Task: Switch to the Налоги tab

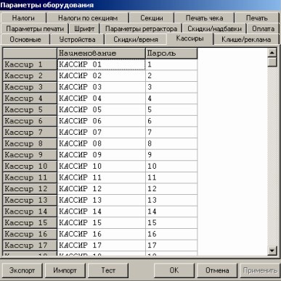Action: [x=23, y=18]
